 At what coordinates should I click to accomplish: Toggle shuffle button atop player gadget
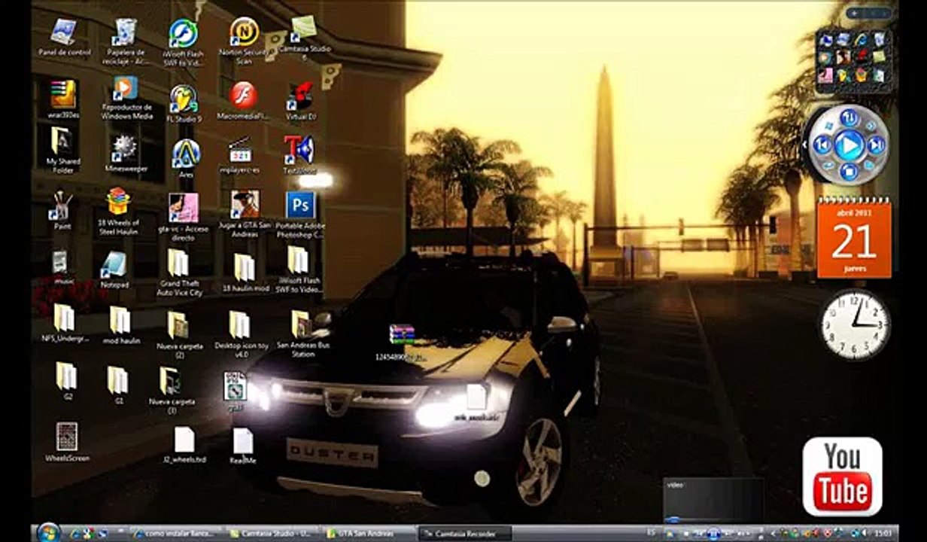pyautogui.click(x=849, y=117)
